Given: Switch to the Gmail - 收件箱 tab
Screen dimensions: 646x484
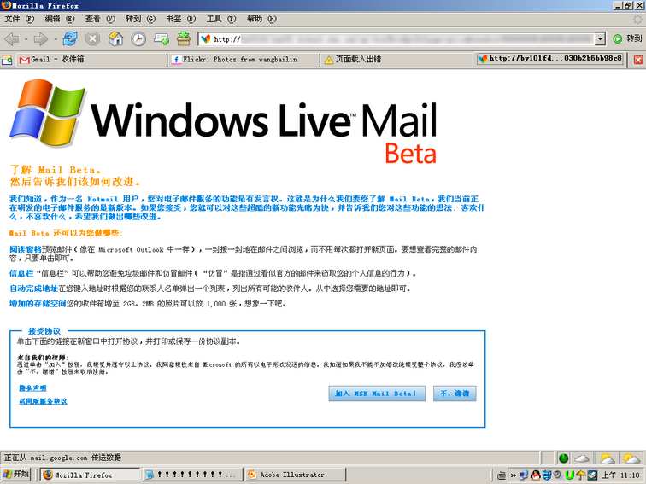Looking at the screenshot, I should click(91, 60).
